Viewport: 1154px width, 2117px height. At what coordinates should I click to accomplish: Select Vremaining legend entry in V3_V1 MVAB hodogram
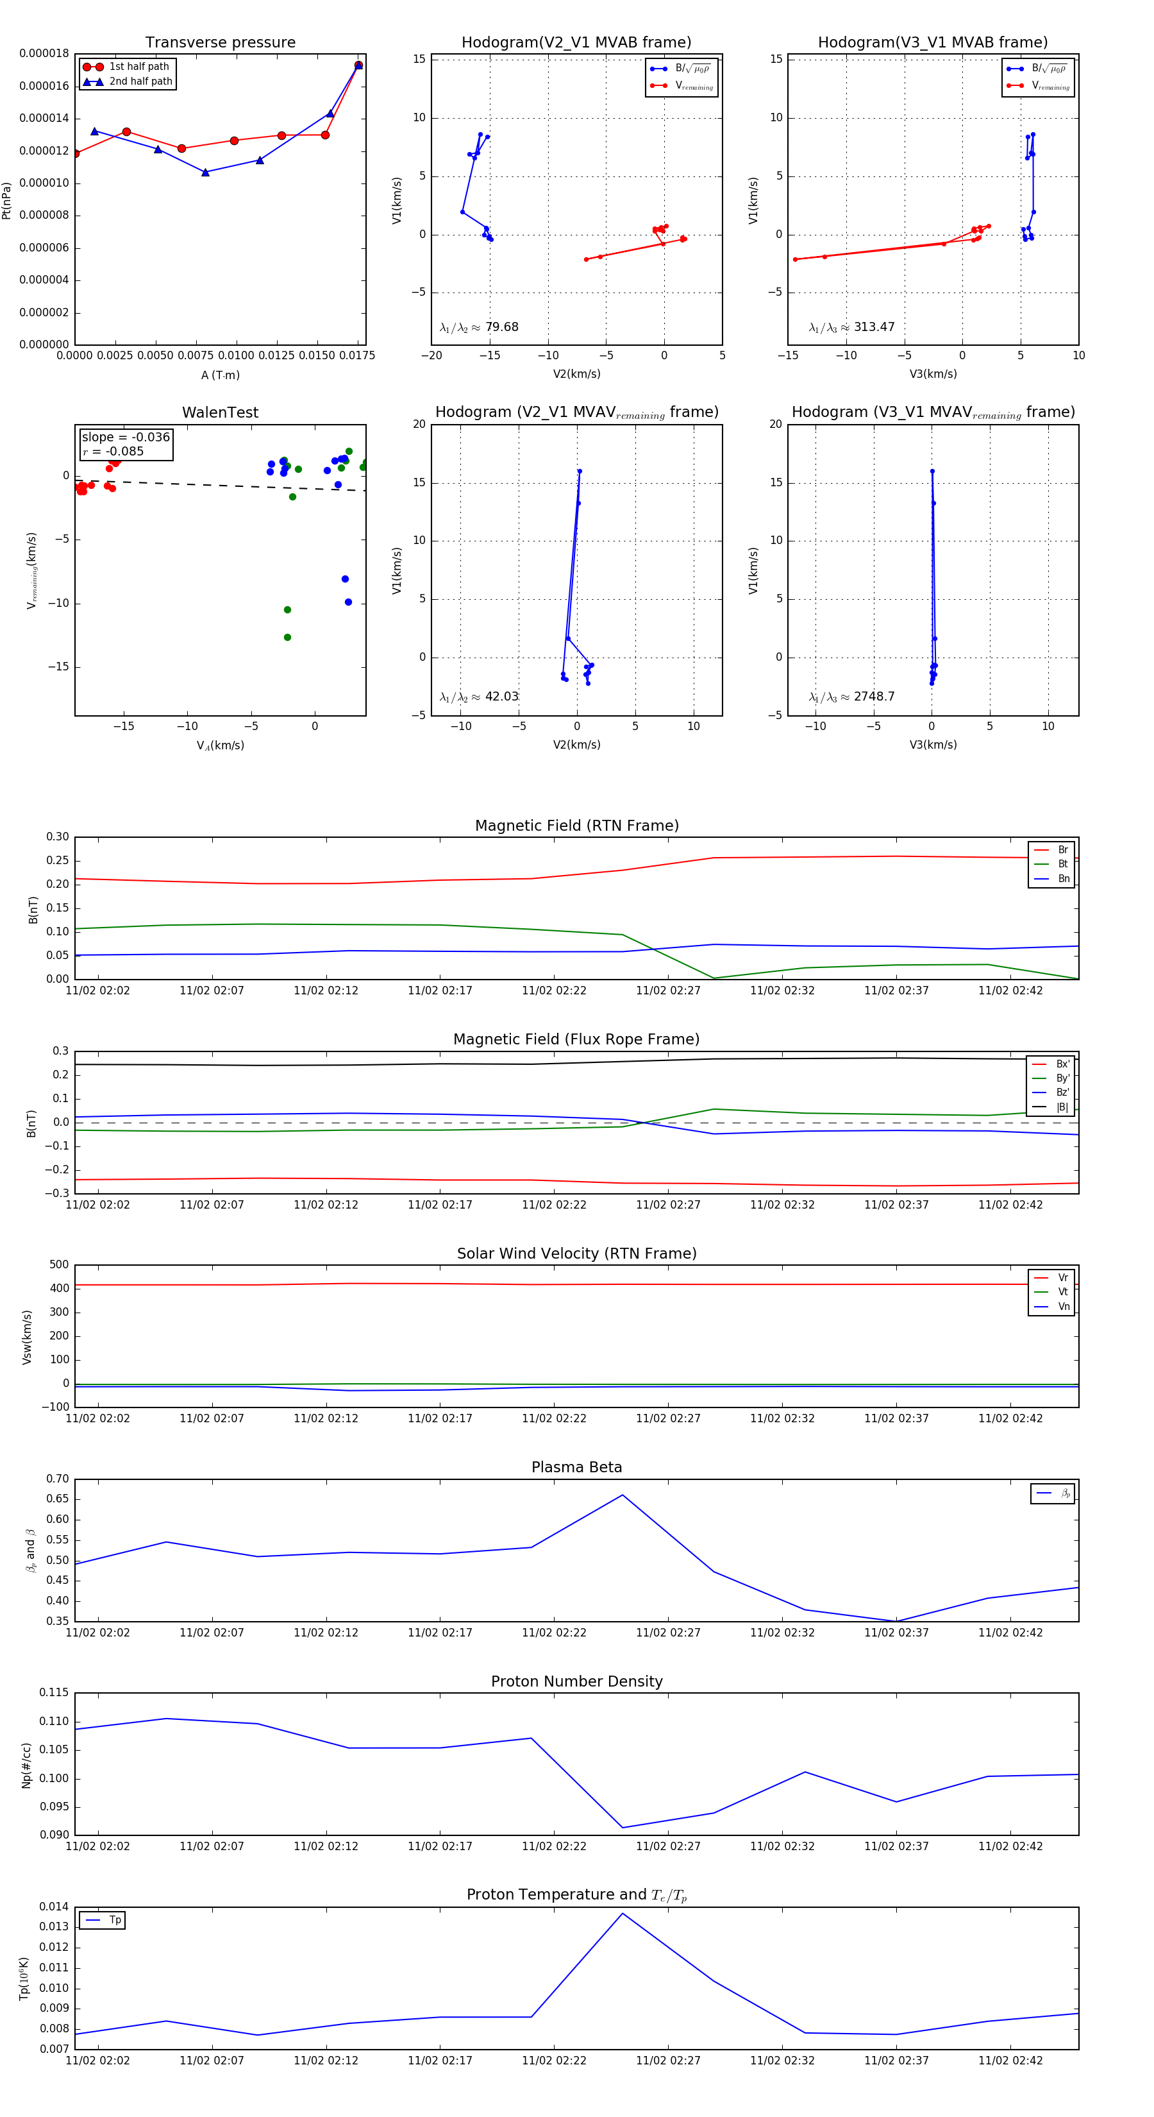pyautogui.click(x=1037, y=85)
